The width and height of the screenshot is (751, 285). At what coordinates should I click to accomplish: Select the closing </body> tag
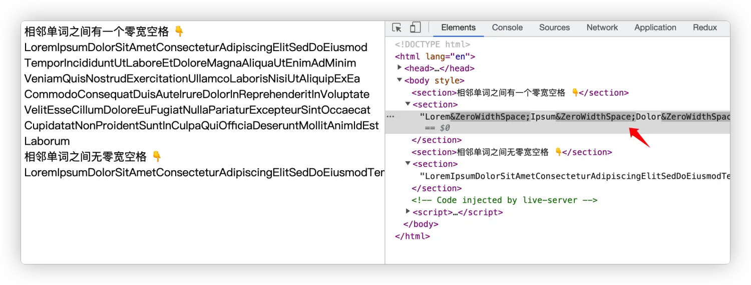coord(421,224)
